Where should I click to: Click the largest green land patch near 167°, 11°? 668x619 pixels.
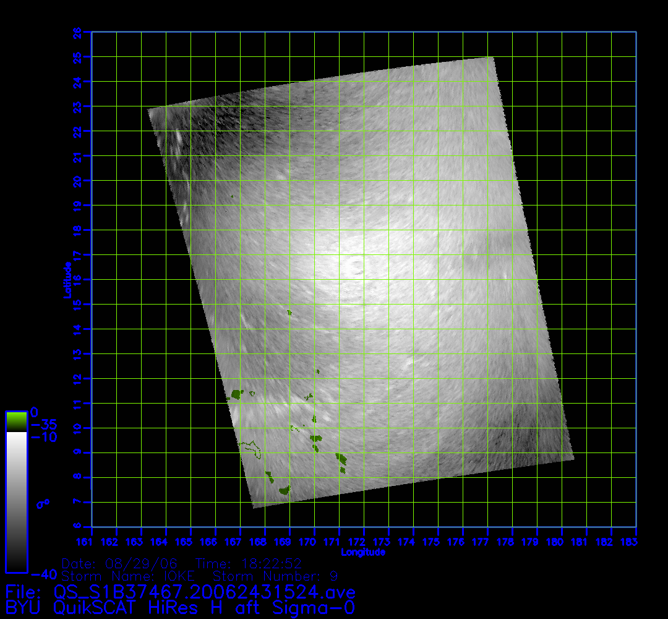click(x=236, y=394)
